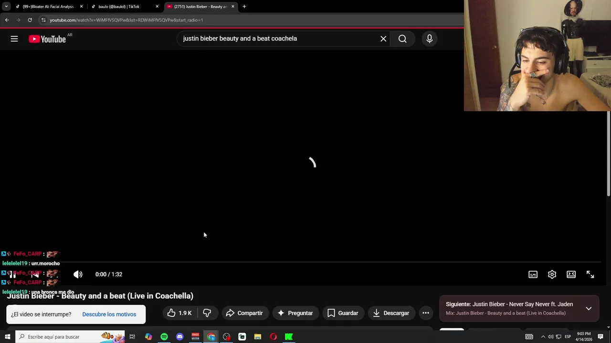Like the video with 1.9 K
This screenshot has height=343, width=611.
coord(179,313)
